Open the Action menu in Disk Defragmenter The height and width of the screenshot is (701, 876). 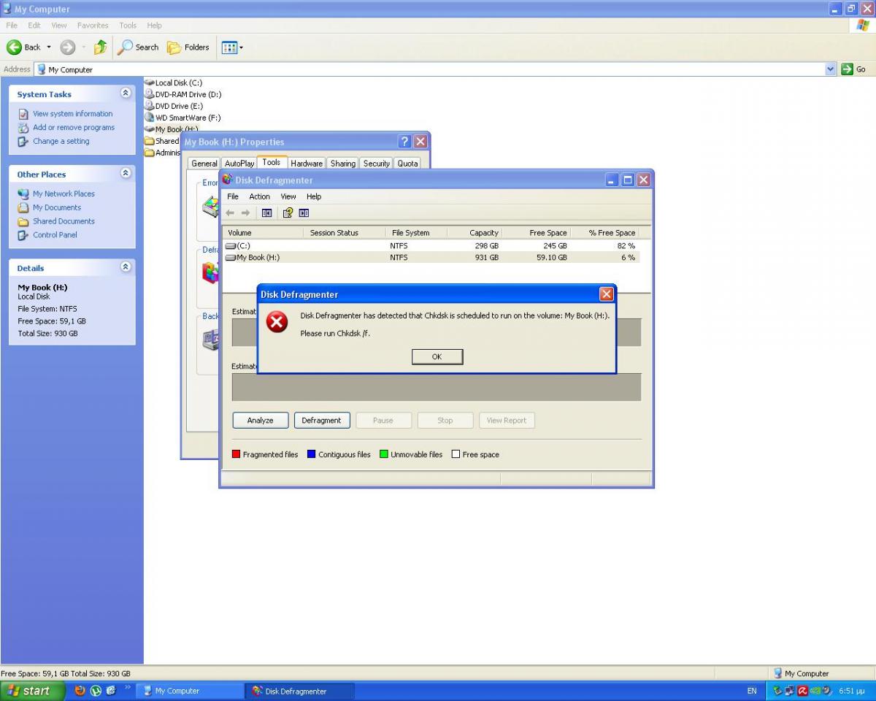click(x=259, y=196)
